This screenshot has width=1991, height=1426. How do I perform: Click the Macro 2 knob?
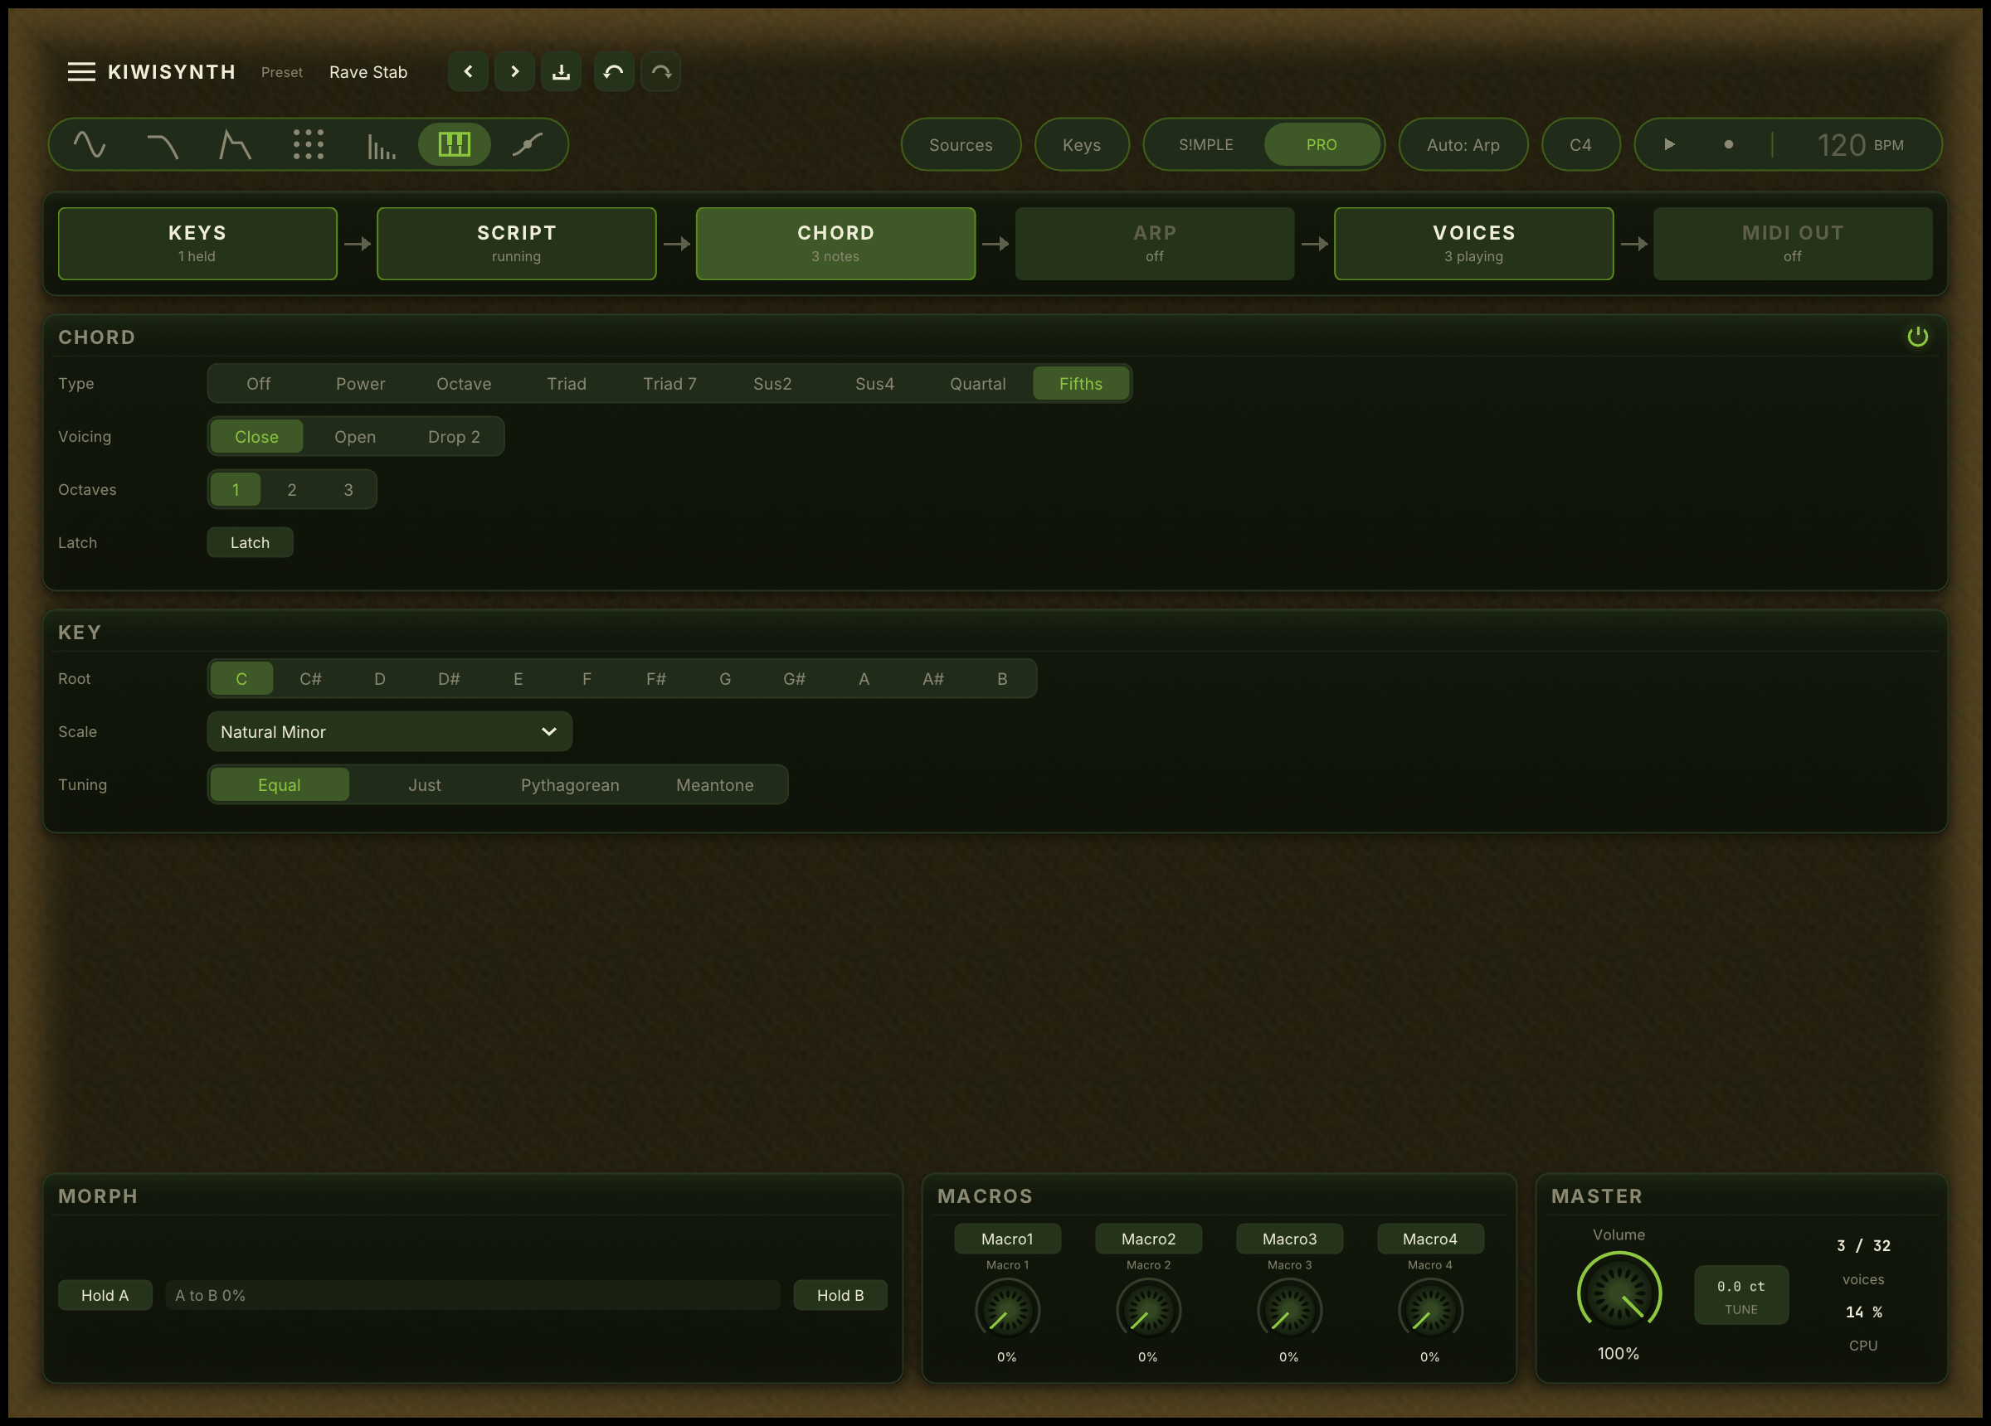click(1148, 1311)
